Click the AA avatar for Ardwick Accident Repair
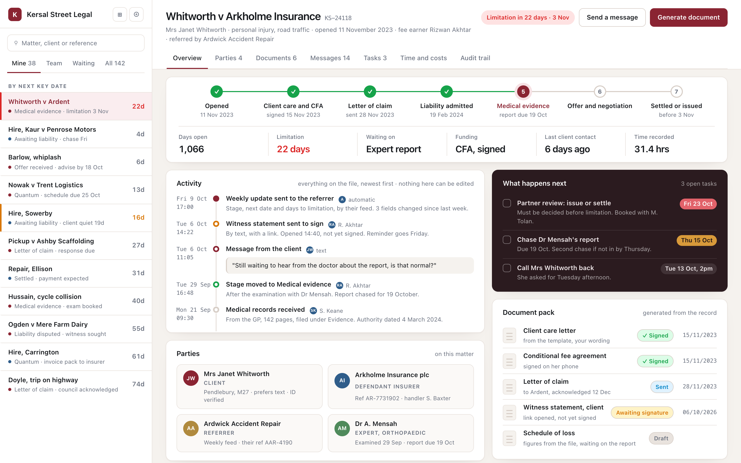This screenshot has width=741, height=463. [x=191, y=428]
